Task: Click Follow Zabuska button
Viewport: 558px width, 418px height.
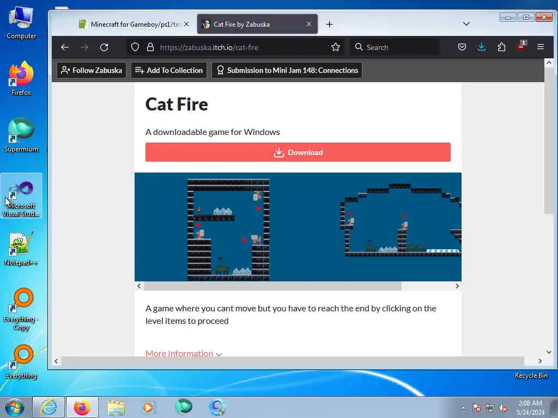Action: pos(92,70)
